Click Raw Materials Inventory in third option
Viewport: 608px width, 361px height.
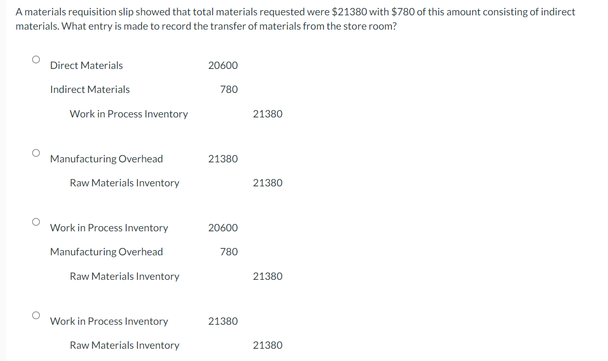pyautogui.click(x=124, y=276)
